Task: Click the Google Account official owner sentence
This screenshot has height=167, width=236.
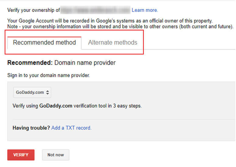Action: point(110,21)
